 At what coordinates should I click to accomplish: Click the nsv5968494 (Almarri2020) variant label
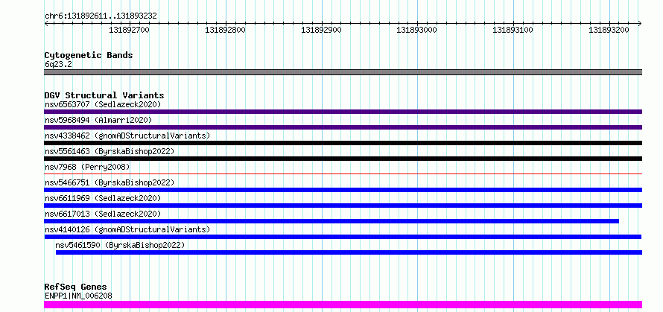point(98,120)
